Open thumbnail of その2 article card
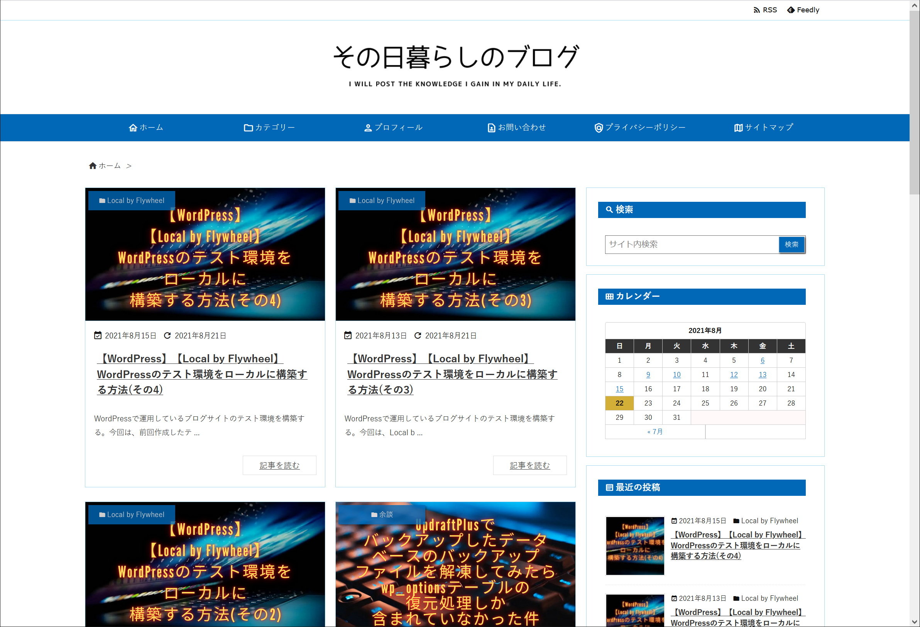The height and width of the screenshot is (627, 920). [x=205, y=564]
